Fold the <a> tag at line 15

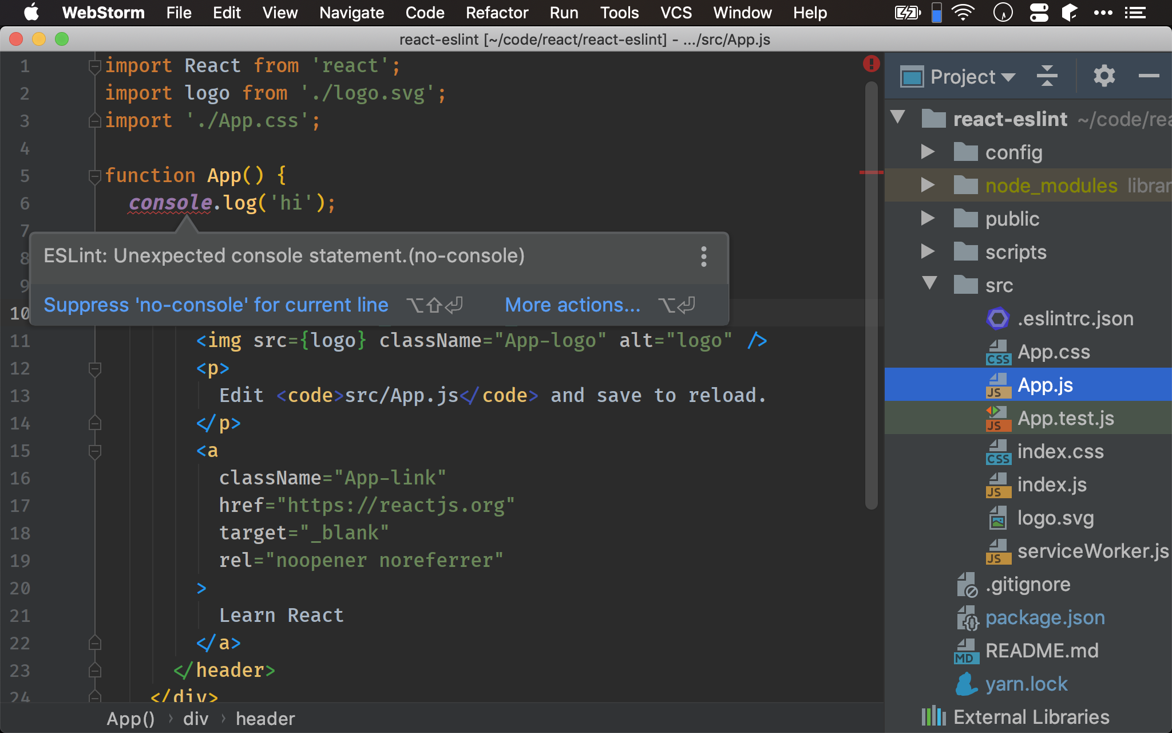coord(95,451)
